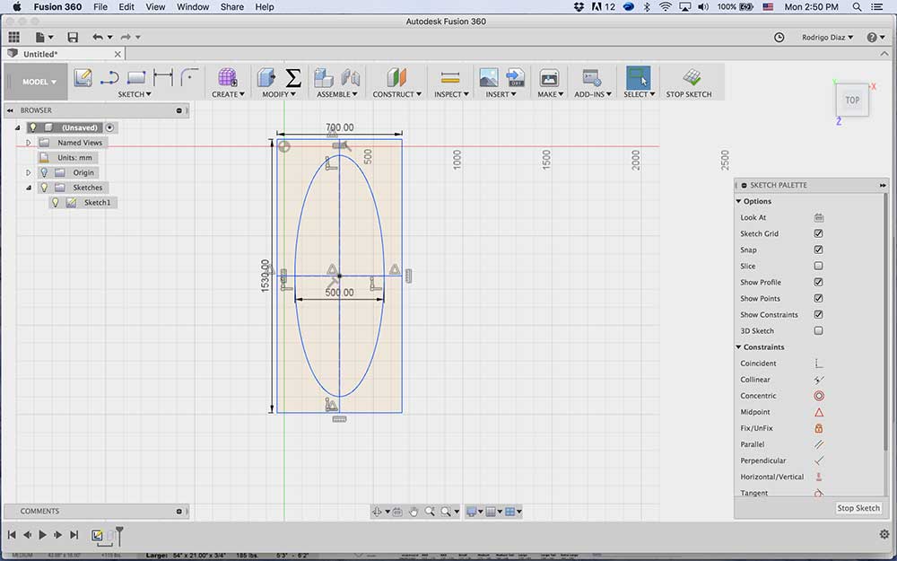Click the Stop Sketch toolbar icon
This screenshot has height=561, width=897.
(692, 77)
